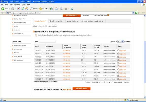
Task: Click the data column header
Action: tap(40, 46)
